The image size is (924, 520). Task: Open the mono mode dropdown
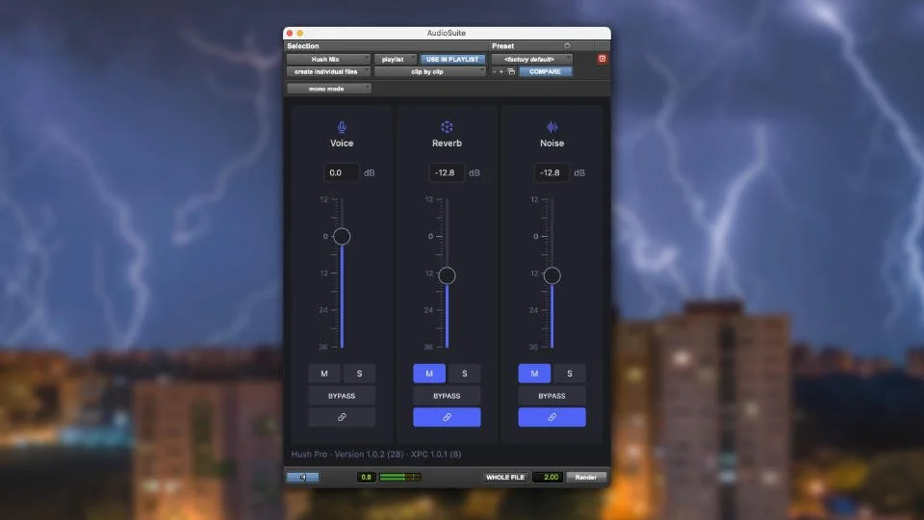(x=328, y=89)
